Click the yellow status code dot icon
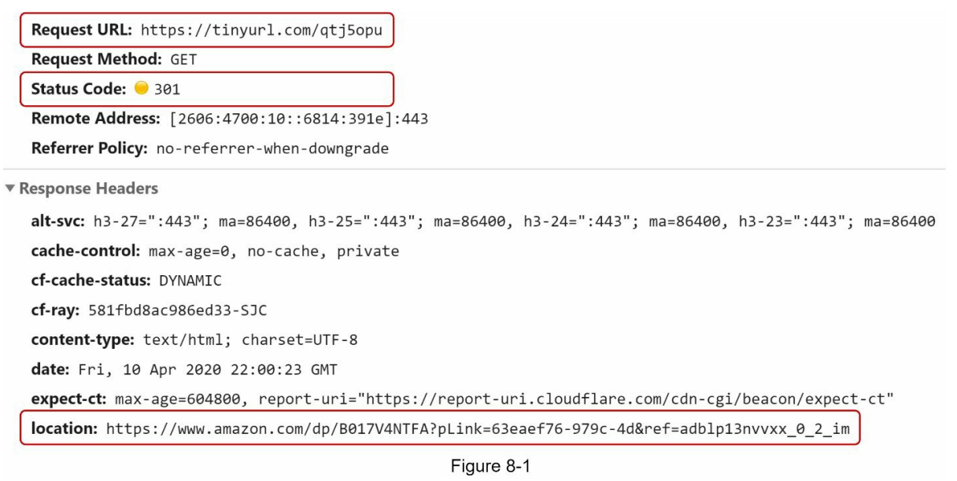The image size is (957, 481). (141, 89)
